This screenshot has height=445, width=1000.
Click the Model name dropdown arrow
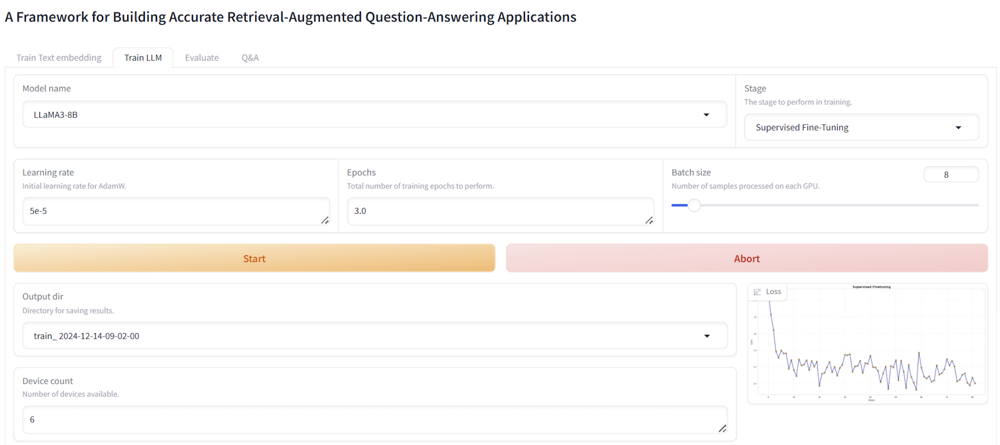(x=706, y=115)
